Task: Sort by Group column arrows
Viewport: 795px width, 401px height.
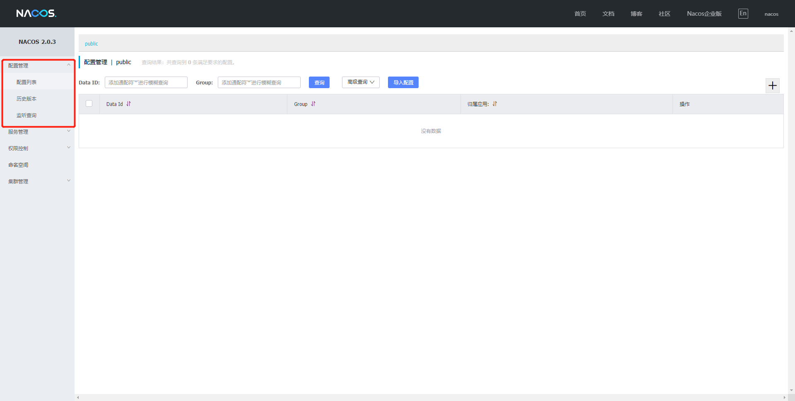Action: pyautogui.click(x=313, y=104)
